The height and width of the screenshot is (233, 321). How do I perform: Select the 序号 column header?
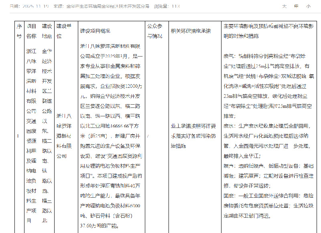(19, 30)
